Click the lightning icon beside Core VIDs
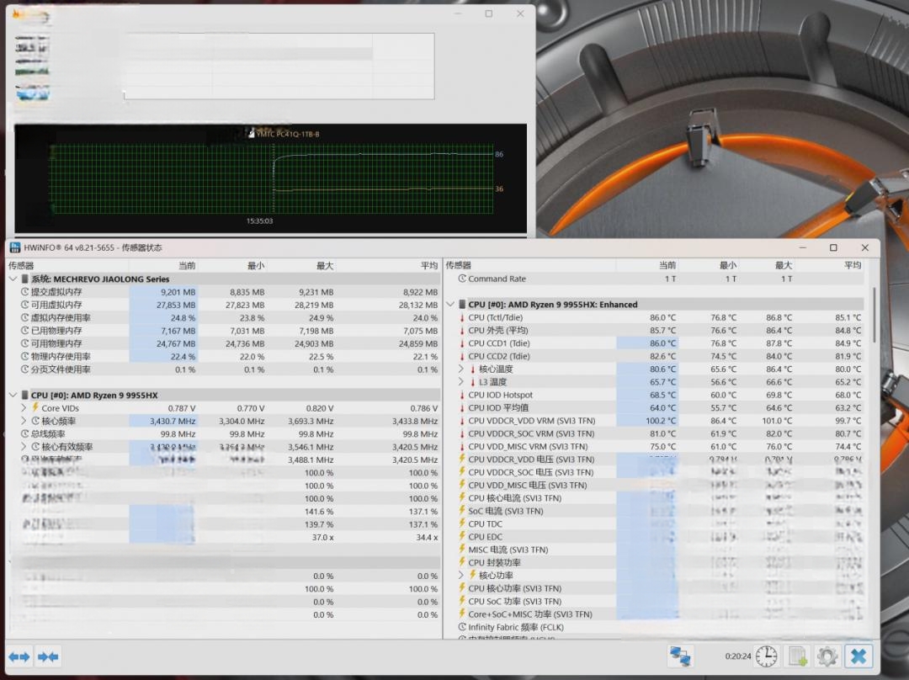Viewport: 909px width, 680px height. click(35, 407)
